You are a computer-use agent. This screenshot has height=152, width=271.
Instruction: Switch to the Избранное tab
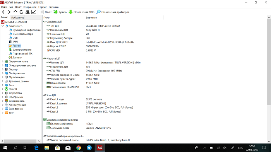(18, 17)
